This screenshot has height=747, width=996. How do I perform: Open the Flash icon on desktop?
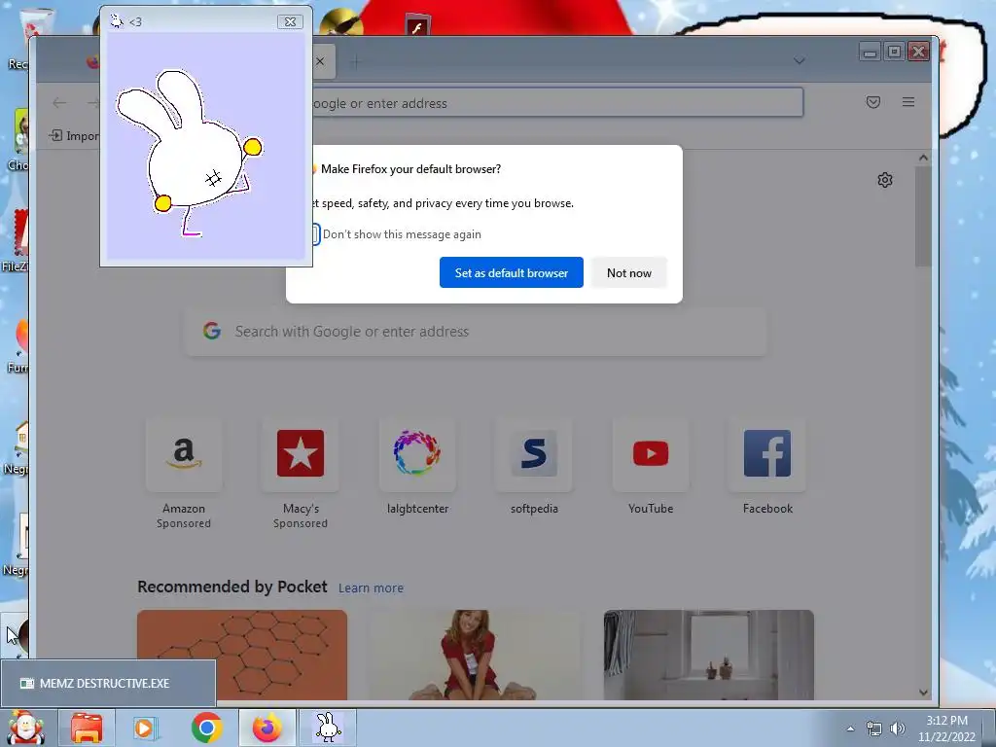point(417,25)
